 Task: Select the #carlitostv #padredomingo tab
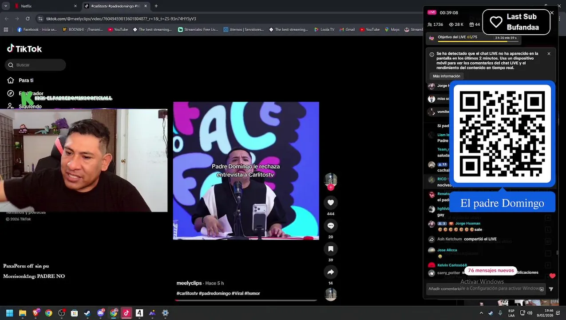point(115,6)
